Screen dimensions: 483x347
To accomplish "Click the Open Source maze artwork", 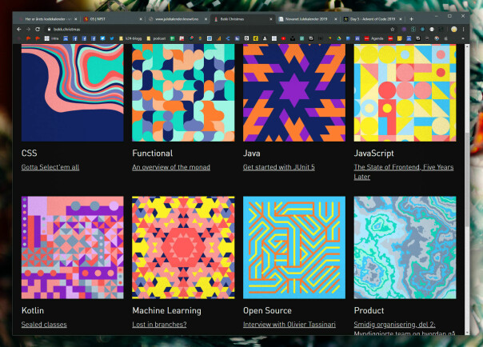I will 294,248.
